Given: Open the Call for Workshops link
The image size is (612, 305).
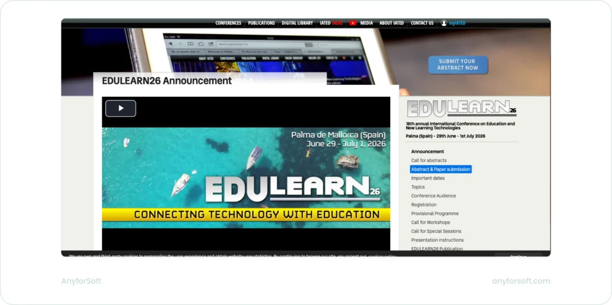Looking at the screenshot, I should (430, 222).
